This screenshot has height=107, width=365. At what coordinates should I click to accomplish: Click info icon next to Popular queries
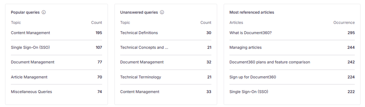coord(44,12)
